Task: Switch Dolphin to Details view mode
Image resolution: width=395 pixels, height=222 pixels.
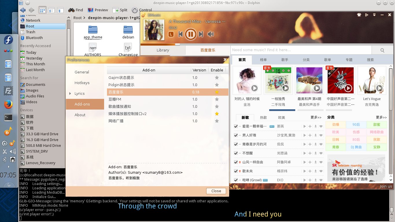Action: (x=60, y=10)
